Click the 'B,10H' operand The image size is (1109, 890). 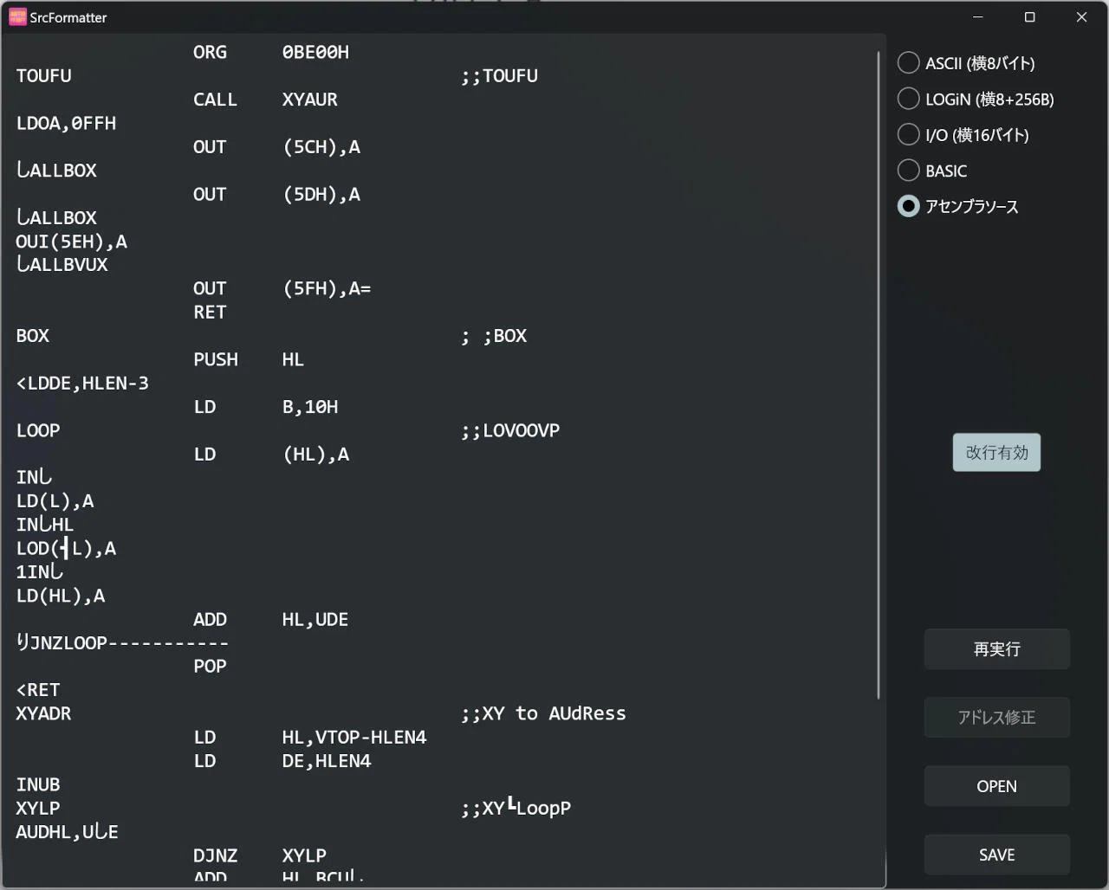pyautogui.click(x=310, y=407)
